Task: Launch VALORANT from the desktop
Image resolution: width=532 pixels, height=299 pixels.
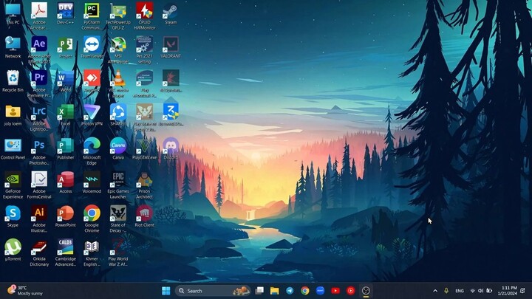Action: [x=171, y=46]
